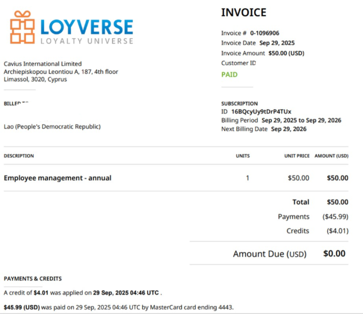This screenshot has width=363, height=314.
Task: Click the Payments ($45.99) amount
Action: 335,217
